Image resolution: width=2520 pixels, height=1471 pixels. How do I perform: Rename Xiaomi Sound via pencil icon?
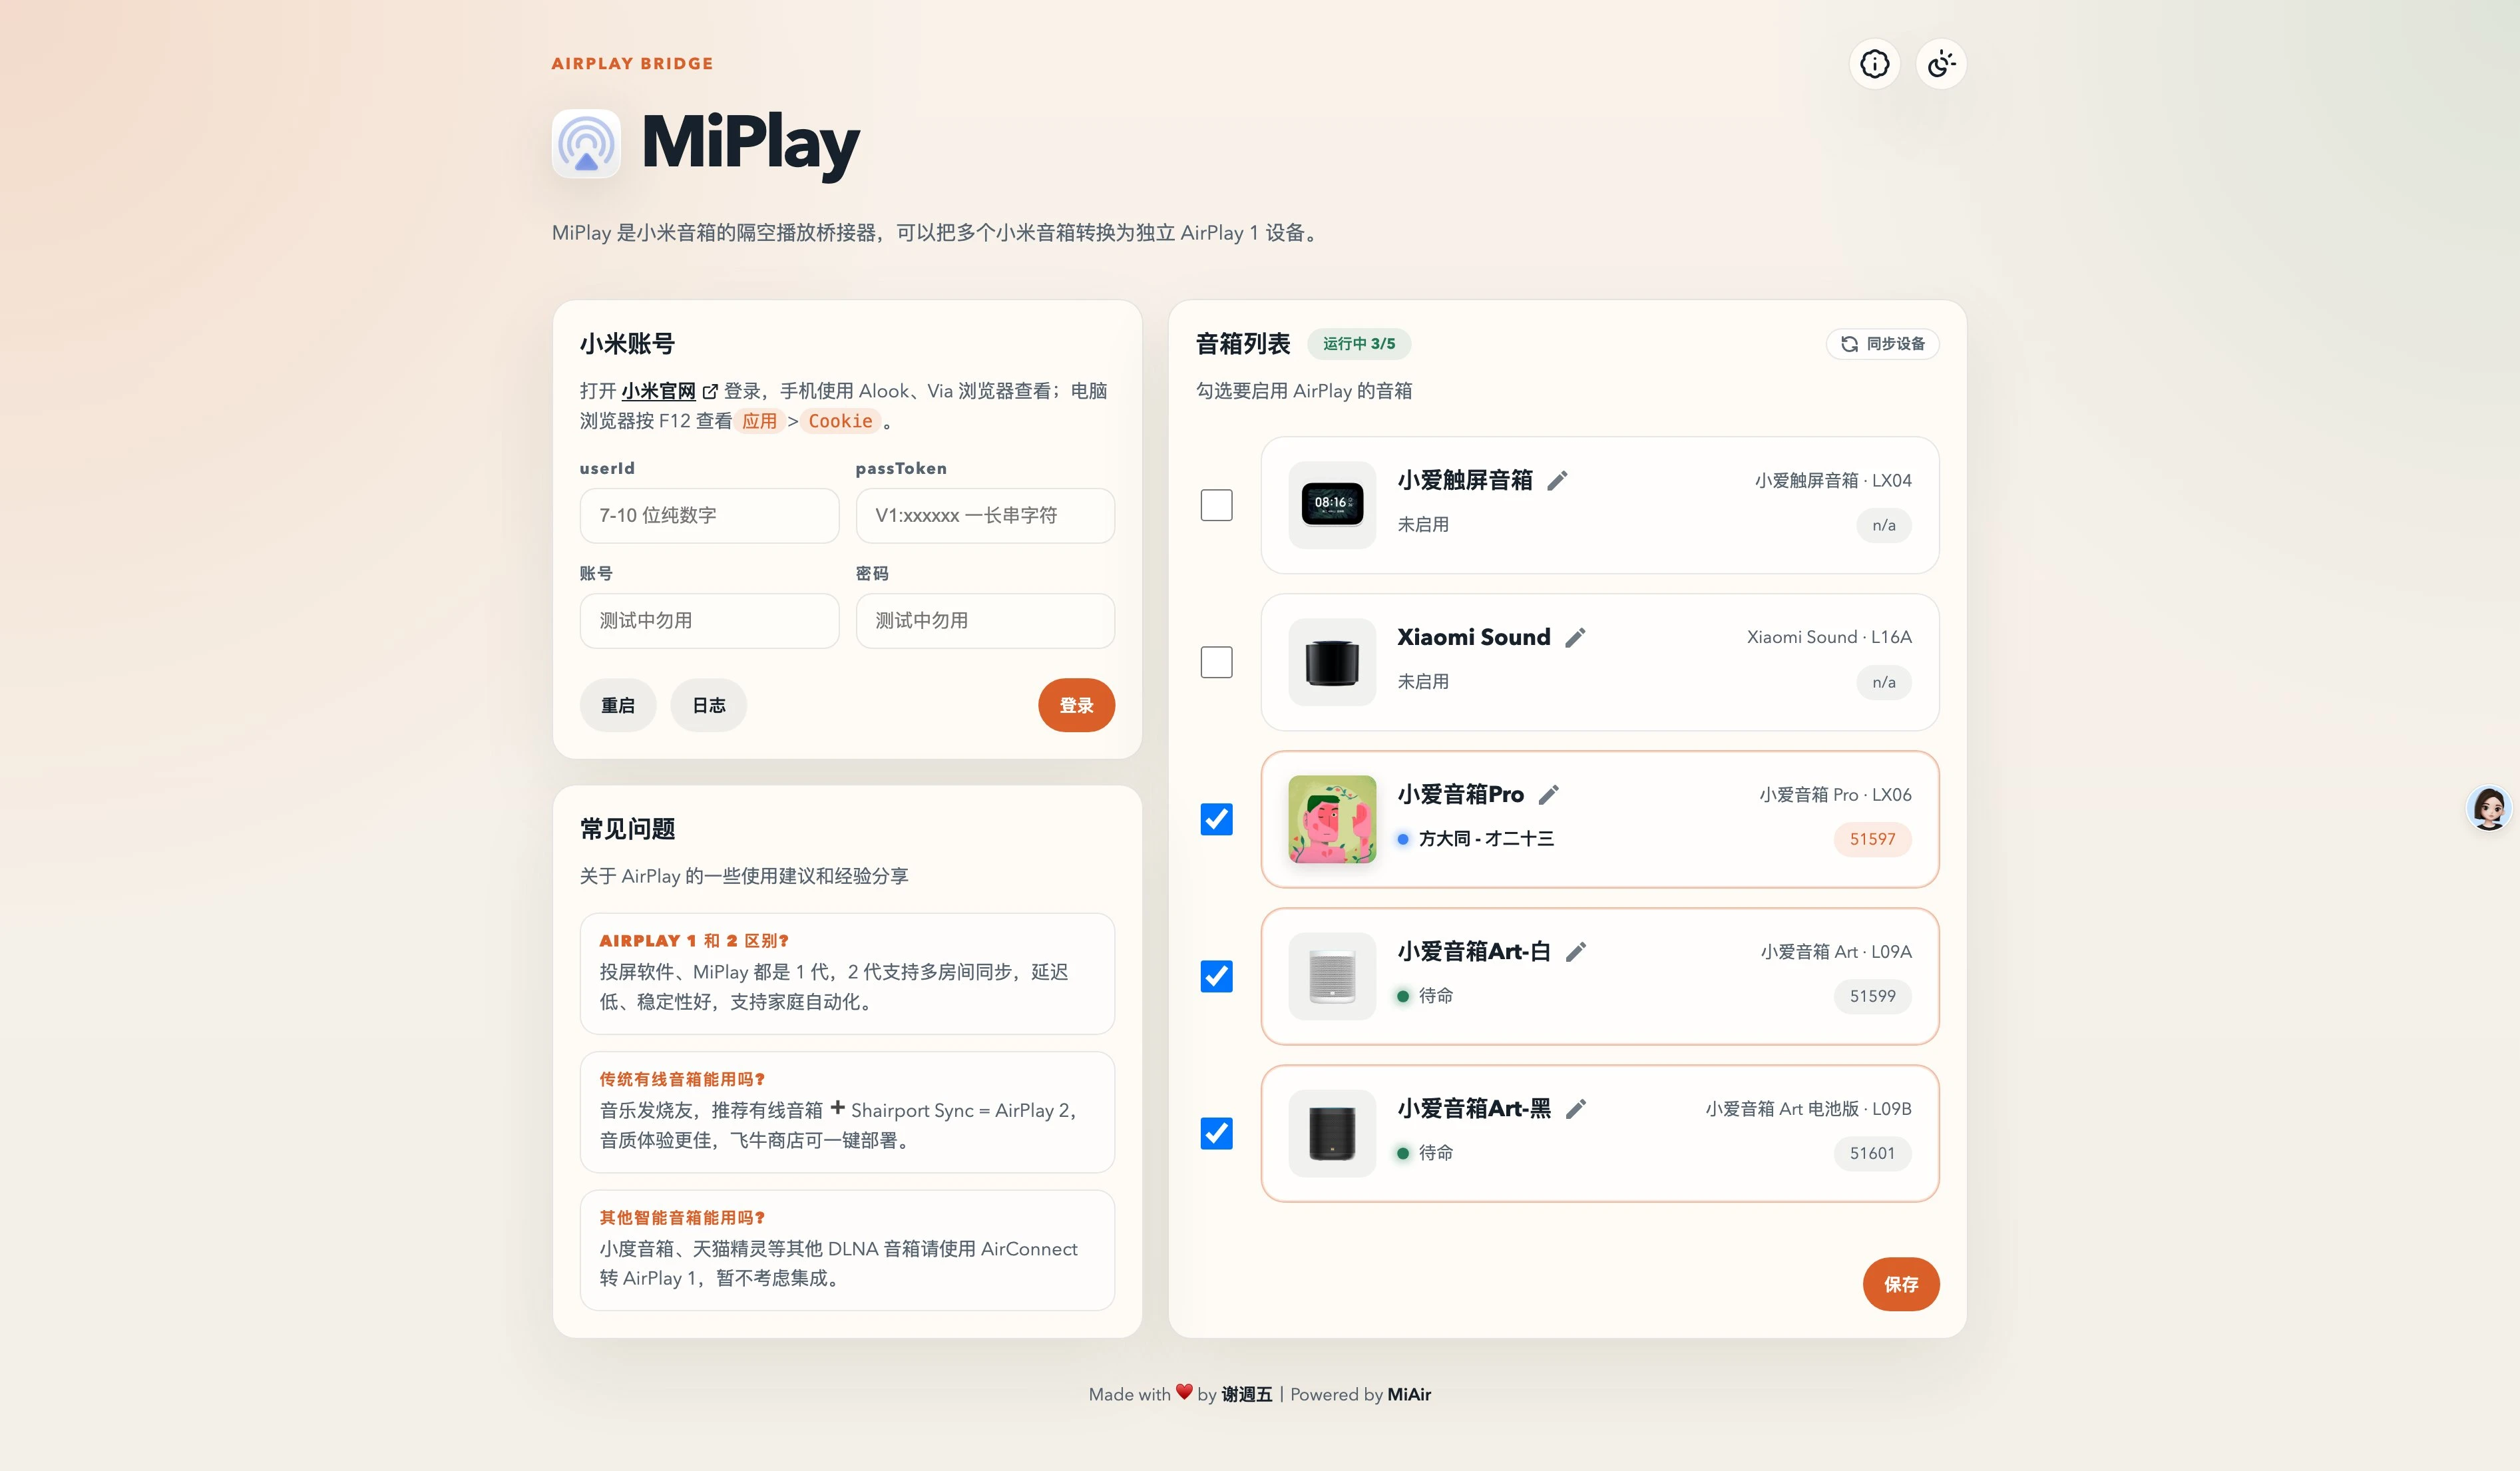[1575, 638]
